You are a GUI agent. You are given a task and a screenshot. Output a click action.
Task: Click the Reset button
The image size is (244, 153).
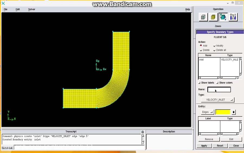(x=220, y=146)
